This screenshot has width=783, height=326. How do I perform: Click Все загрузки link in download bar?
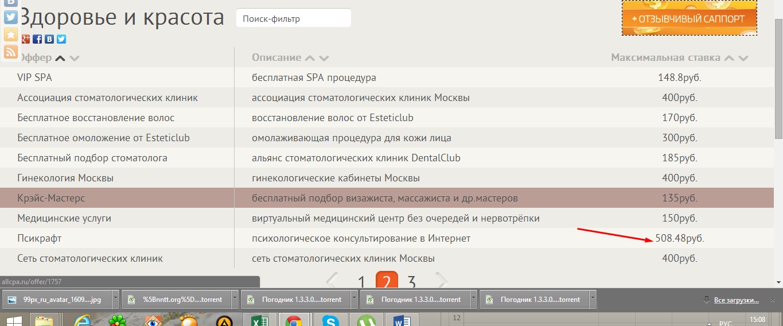[736, 300]
